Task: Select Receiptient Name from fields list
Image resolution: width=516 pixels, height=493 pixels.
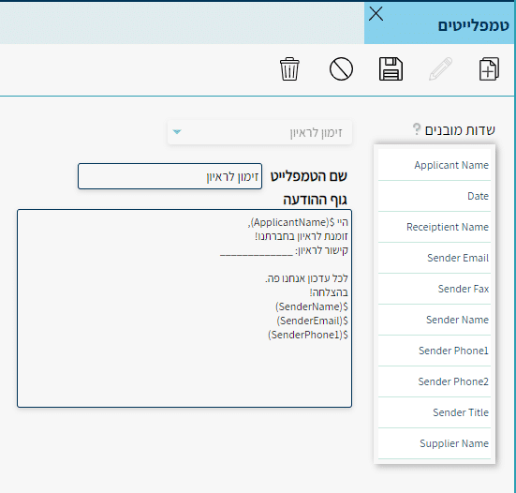Action: point(435,227)
